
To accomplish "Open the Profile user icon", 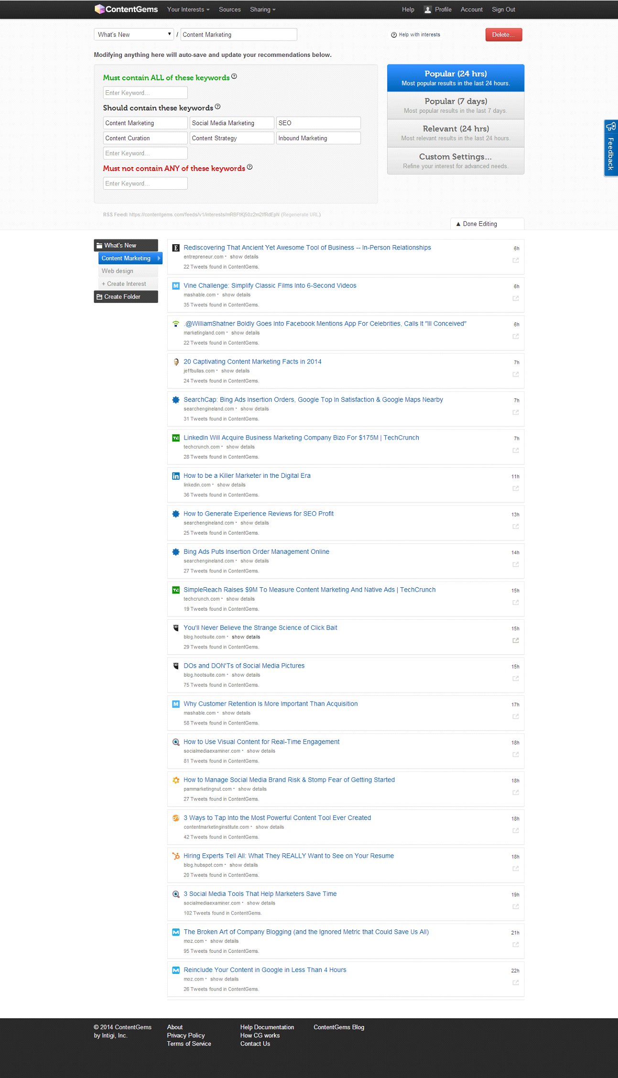I will click(428, 10).
